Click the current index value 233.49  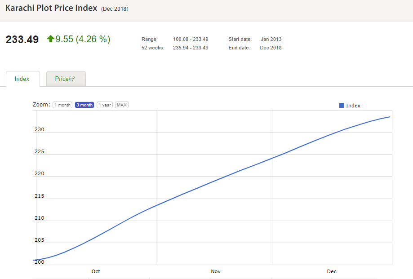click(x=22, y=40)
